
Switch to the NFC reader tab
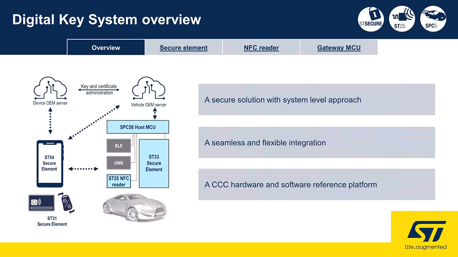[261, 47]
